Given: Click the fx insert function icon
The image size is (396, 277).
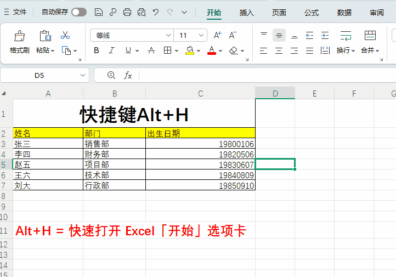Looking at the screenshot, I should pos(128,75).
